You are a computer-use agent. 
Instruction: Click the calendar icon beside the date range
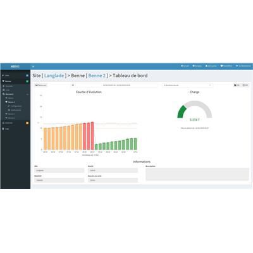coord(73,85)
